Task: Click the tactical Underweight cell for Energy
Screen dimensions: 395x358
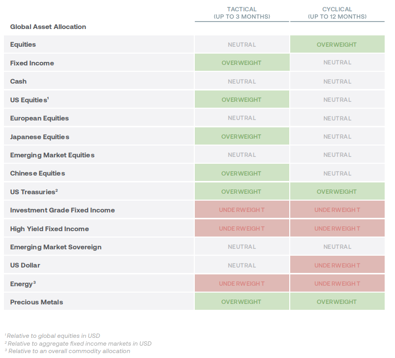Action: pos(242,284)
